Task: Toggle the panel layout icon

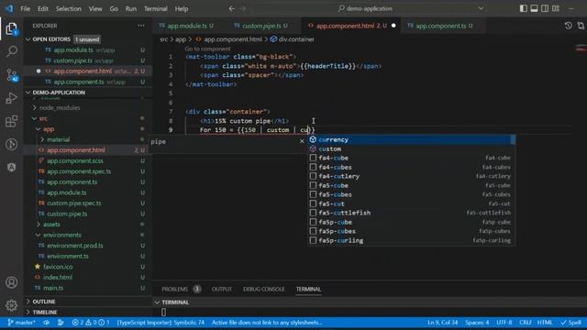Action: pos(534,8)
